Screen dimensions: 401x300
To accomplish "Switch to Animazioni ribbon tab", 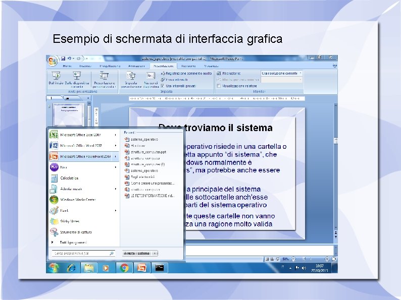I will pyautogui.click(x=136, y=66).
